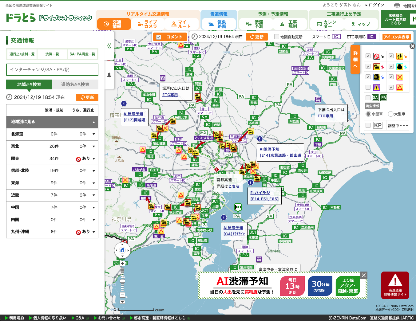
Task: Open the 渋滞一覧 congestion list tab
Action: [52, 54]
